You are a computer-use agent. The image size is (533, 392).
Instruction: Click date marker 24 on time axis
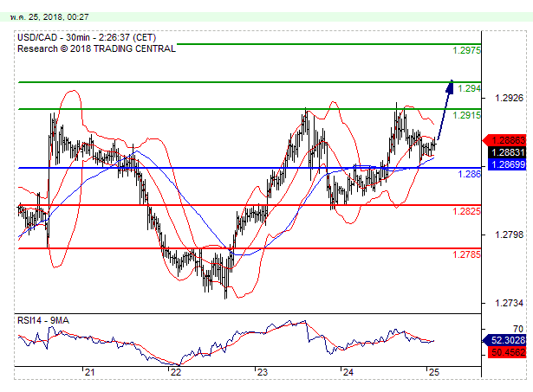pyautogui.click(x=348, y=372)
